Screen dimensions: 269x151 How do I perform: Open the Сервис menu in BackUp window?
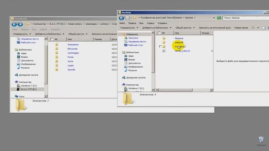point(150,23)
